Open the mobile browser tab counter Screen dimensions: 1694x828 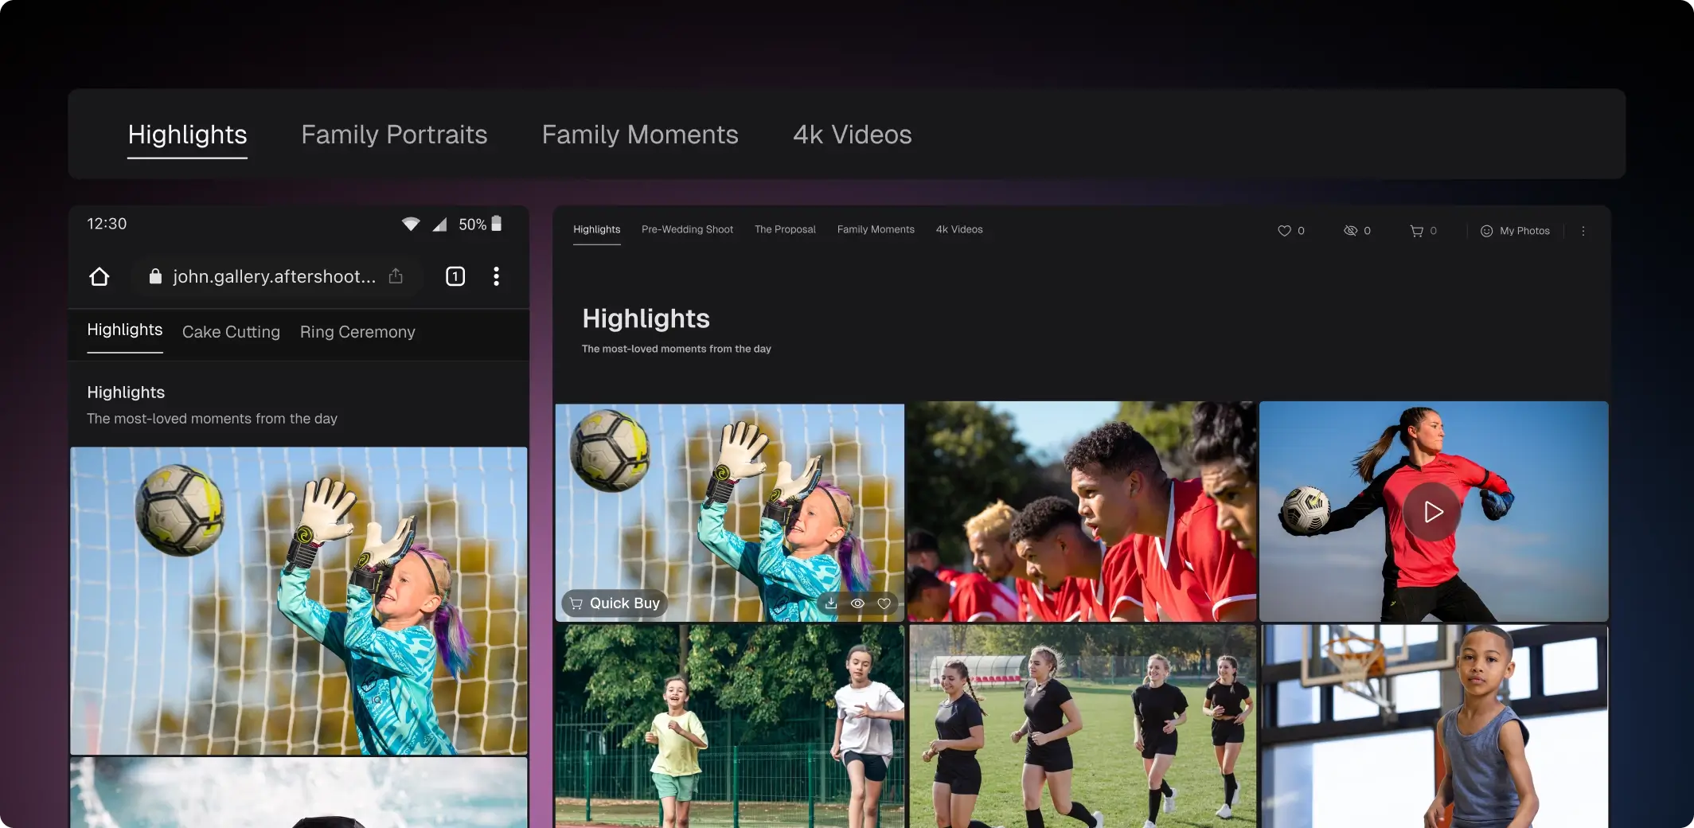[x=455, y=276]
